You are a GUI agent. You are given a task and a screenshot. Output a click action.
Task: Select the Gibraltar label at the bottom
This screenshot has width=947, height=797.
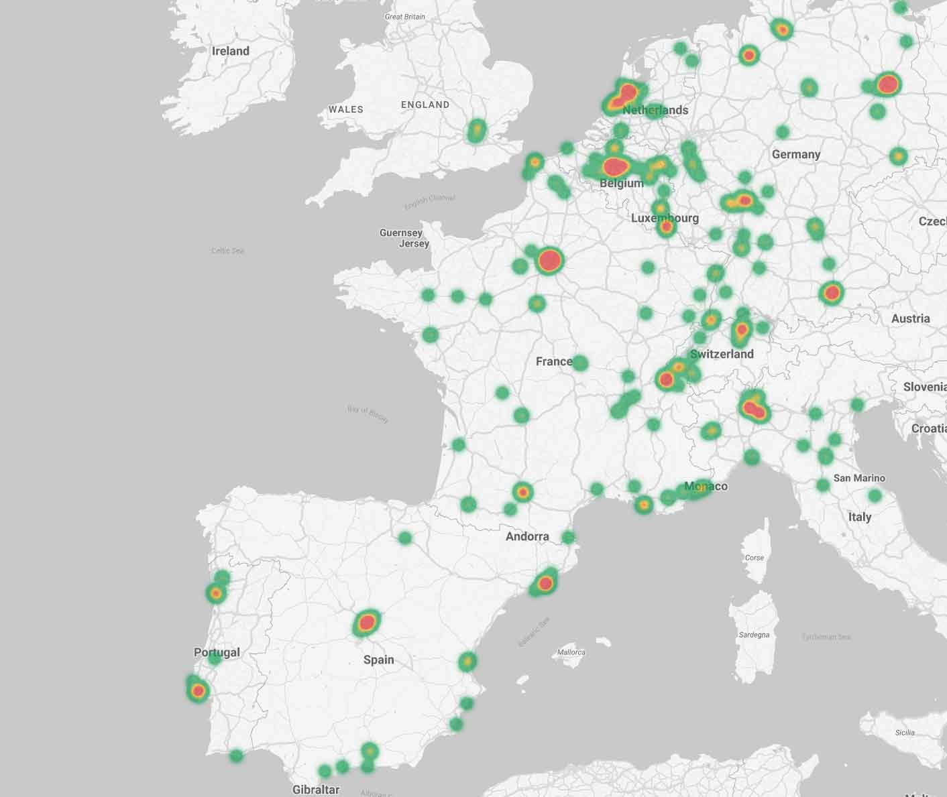point(315,790)
